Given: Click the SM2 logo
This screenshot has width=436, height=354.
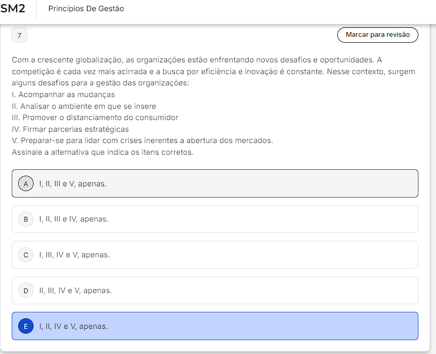Looking at the screenshot, I should pyautogui.click(x=12, y=9).
